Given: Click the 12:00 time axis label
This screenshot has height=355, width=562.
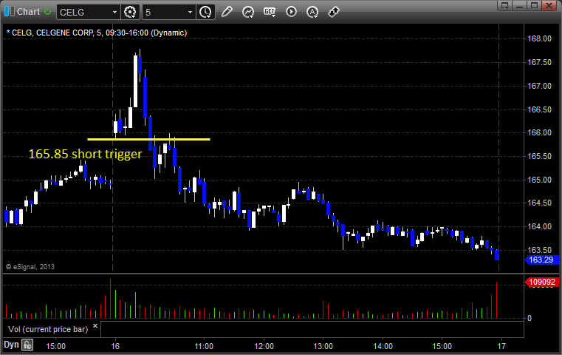Looking at the screenshot, I should tap(264, 346).
